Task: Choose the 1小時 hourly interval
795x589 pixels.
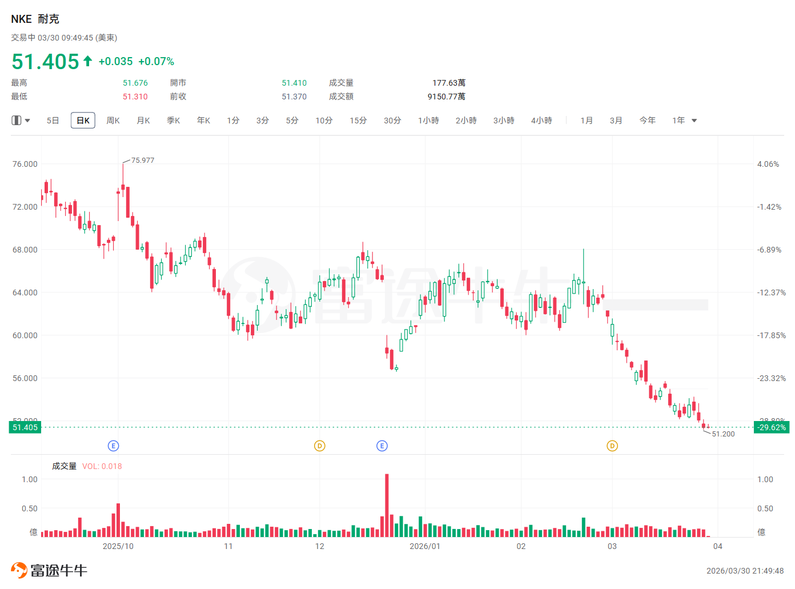Action: (428, 121)
